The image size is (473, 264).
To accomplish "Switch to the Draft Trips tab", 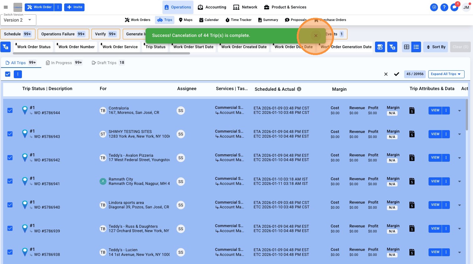I will tap(108, 63).
